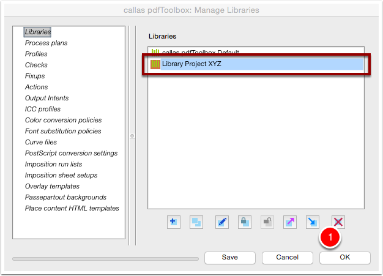Viewport: 383px width, 276px height.
Task: Click the Save button
Action: (230, 258)
